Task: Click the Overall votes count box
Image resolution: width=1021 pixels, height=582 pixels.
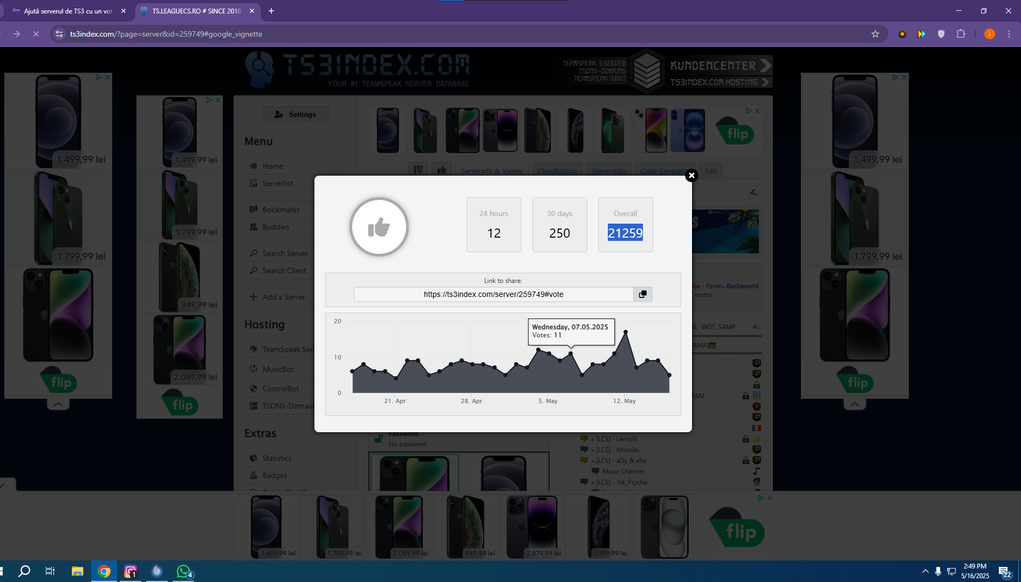Action: 625,225
